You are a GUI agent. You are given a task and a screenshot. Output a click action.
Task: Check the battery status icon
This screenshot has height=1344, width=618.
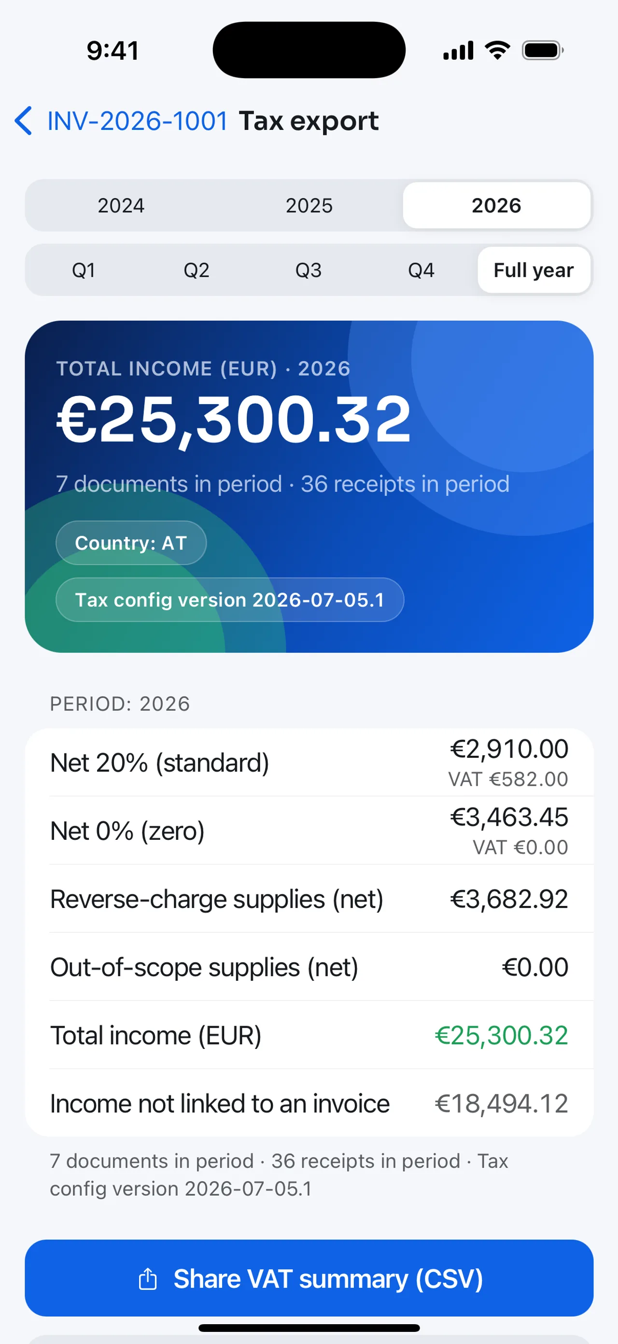(543, 51)
